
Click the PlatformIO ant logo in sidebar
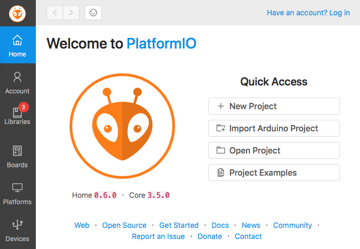[x=17, y=14]
